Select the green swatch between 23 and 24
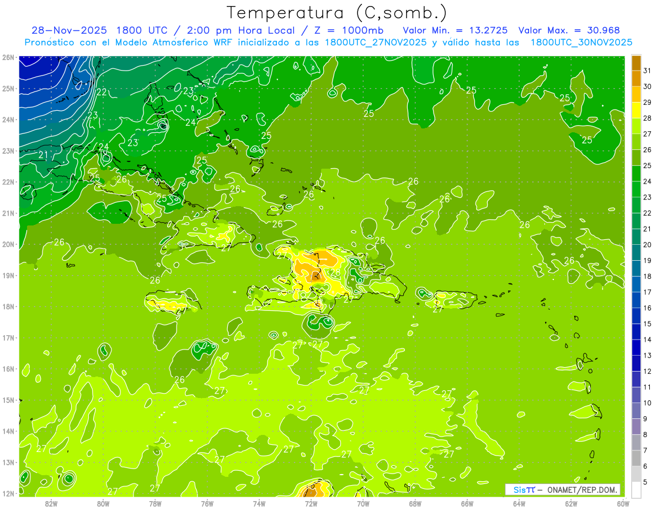 coord(636,189)
